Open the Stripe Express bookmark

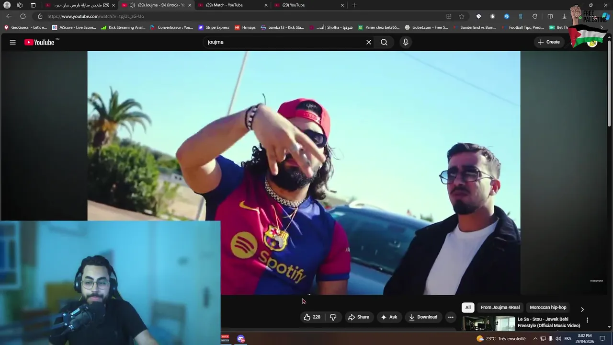click(214, 27)
